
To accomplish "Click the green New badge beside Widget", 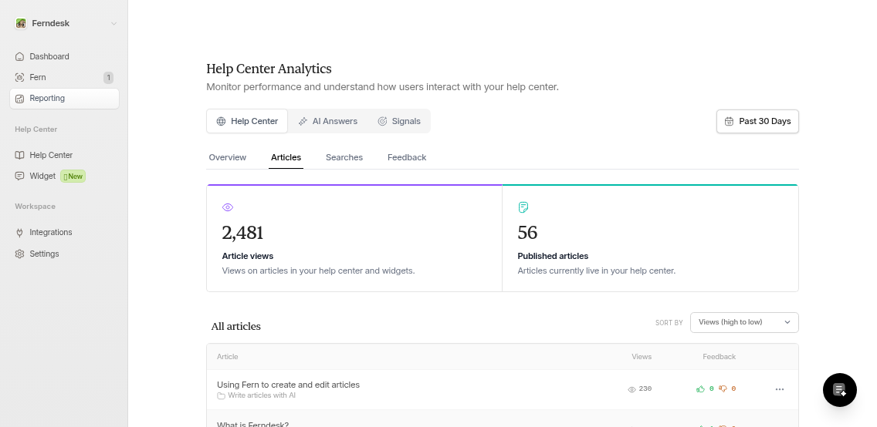I will pos(73,177).
